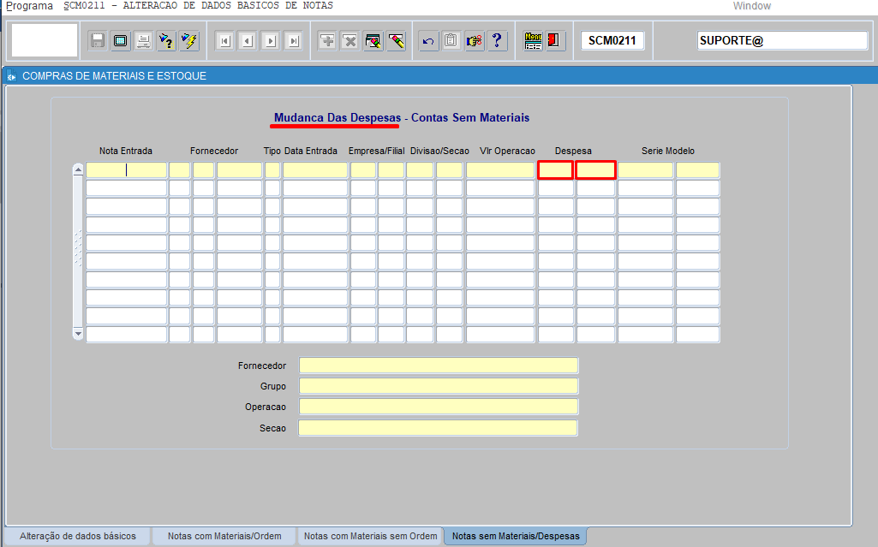Click the clear block eraser icon
The height and width of the screenshot is (547, 878).
pos(373,41)
